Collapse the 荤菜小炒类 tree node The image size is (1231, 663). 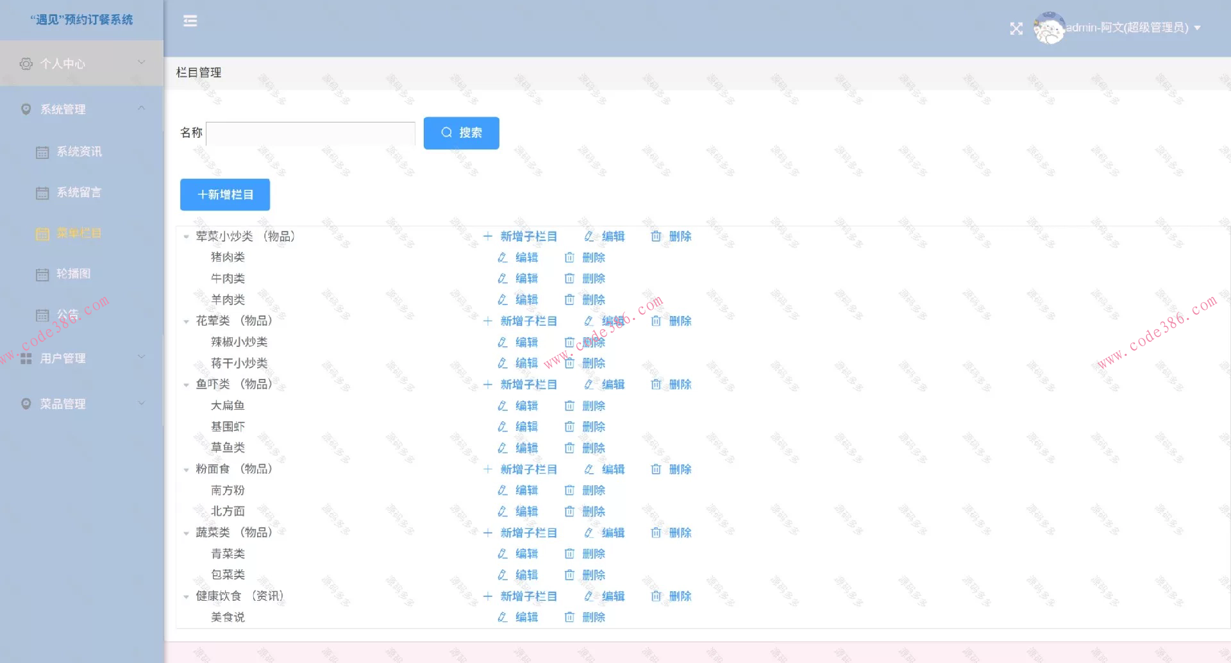(x=186, y=237)
